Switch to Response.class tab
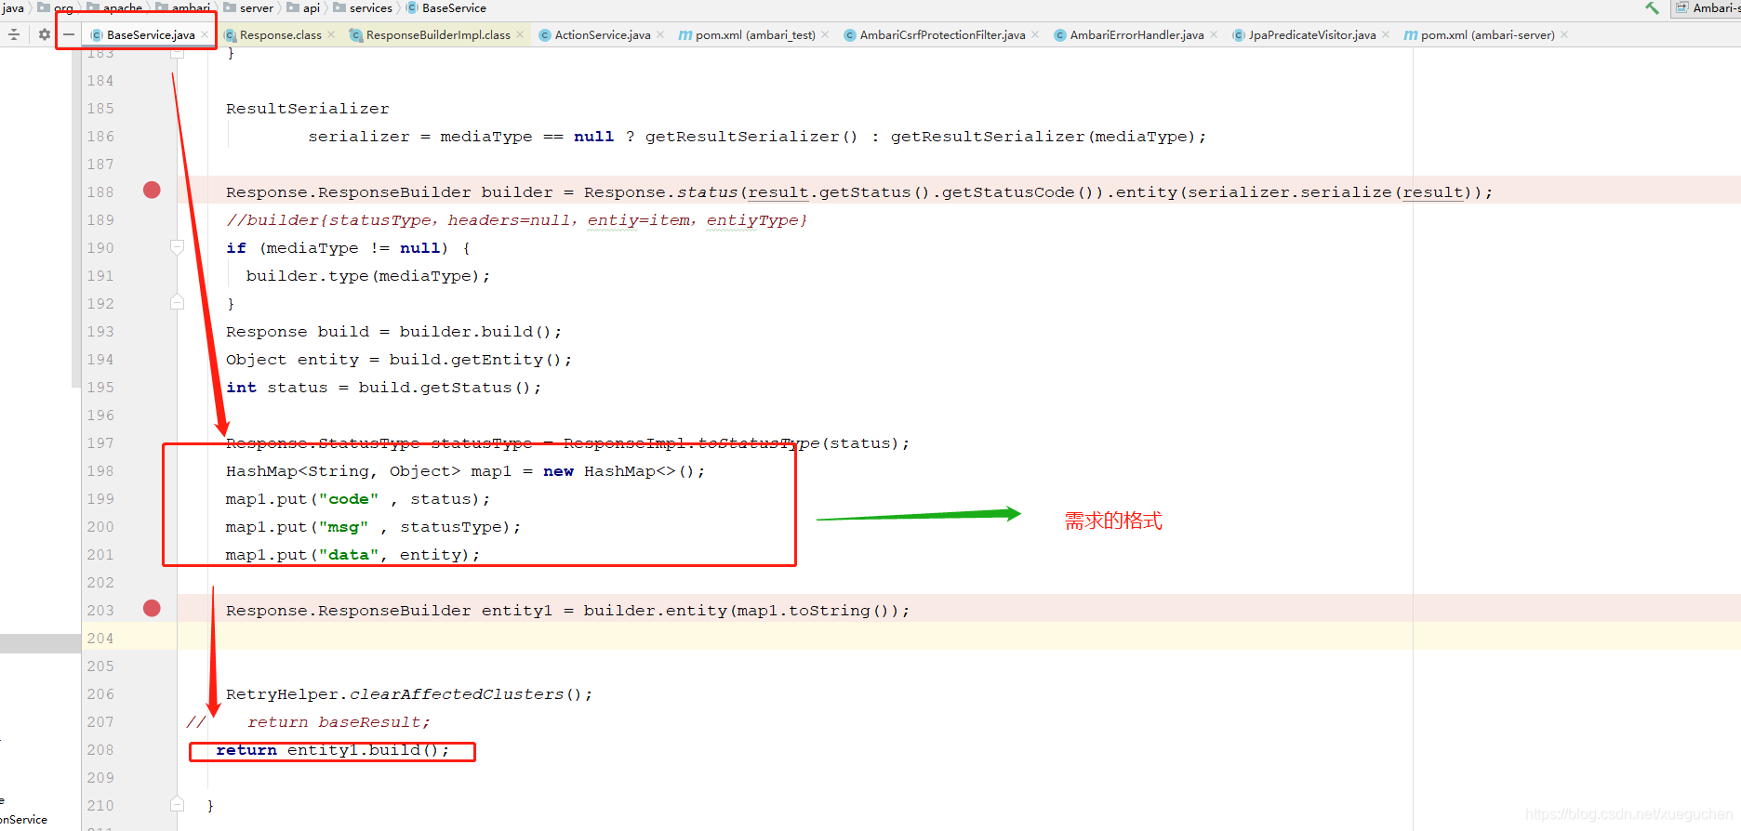The image size is (1741, 831). 280,35
